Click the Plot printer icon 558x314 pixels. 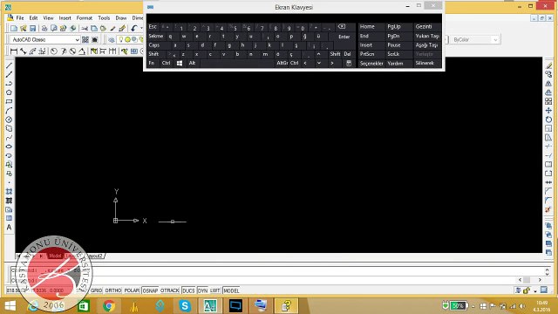(x=44, y=28)
